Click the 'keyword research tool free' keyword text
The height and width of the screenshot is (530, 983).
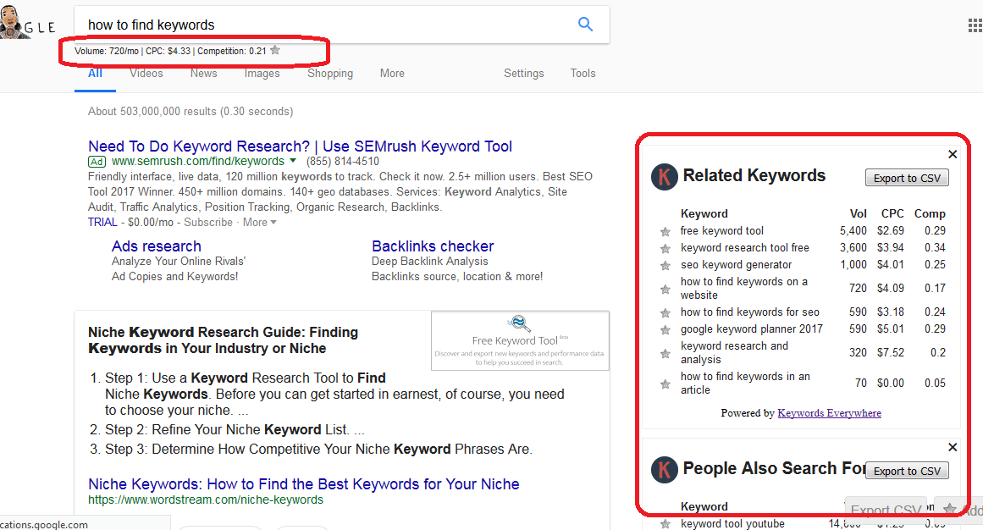pyautogui.click(x=745, y=248)
